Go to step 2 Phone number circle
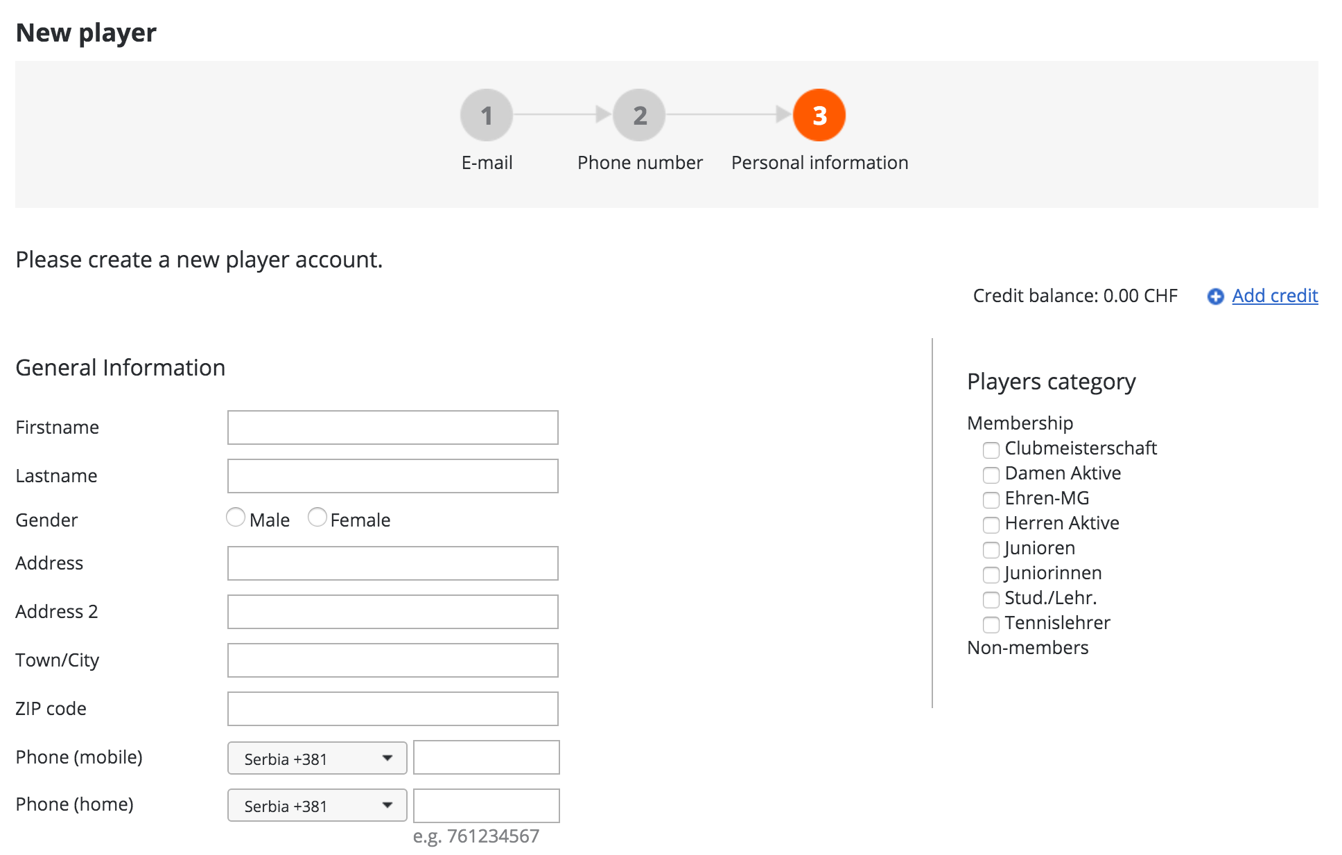 [640, 115]
